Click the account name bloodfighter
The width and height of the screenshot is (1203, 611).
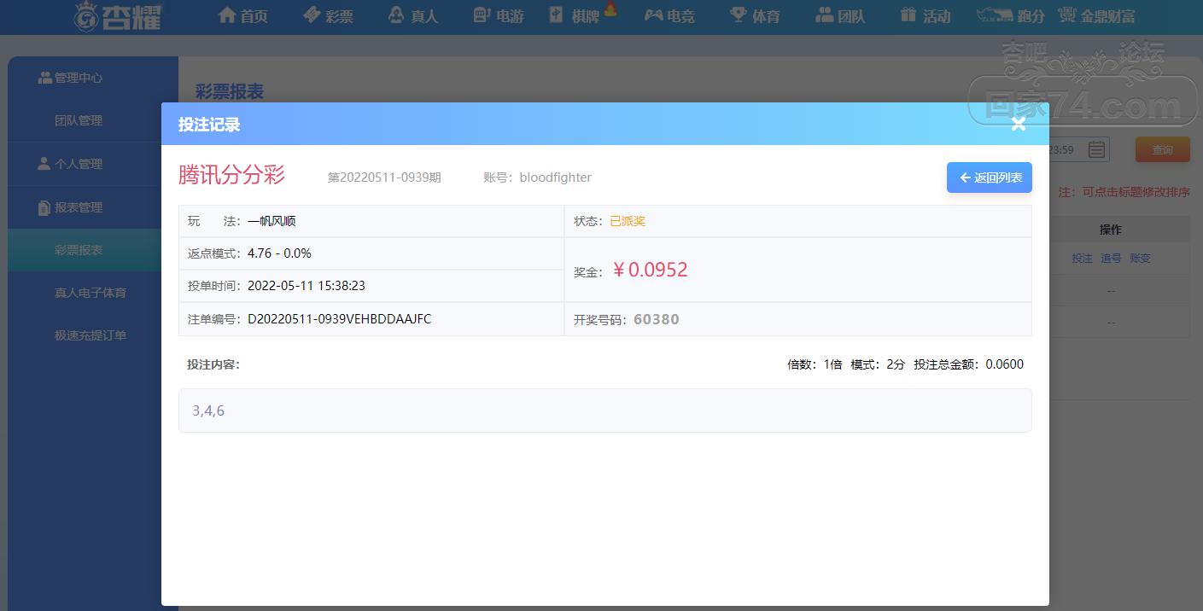pyautogui.click(x=555, y=177)
